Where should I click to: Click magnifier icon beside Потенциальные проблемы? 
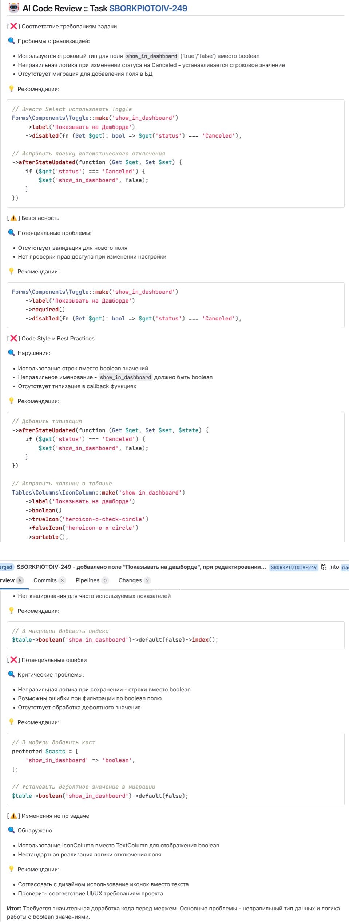coord(11,233)
